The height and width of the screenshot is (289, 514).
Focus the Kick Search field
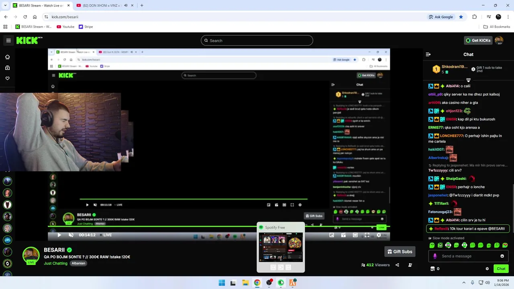[257, 41]
